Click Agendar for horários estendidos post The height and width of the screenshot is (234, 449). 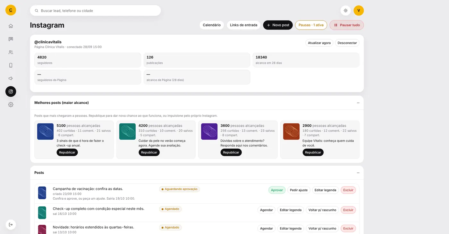266,228
